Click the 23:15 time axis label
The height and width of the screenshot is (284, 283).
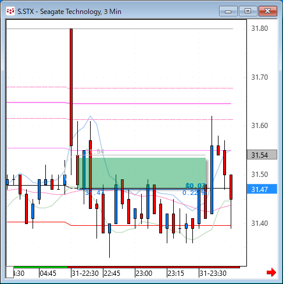175,274
